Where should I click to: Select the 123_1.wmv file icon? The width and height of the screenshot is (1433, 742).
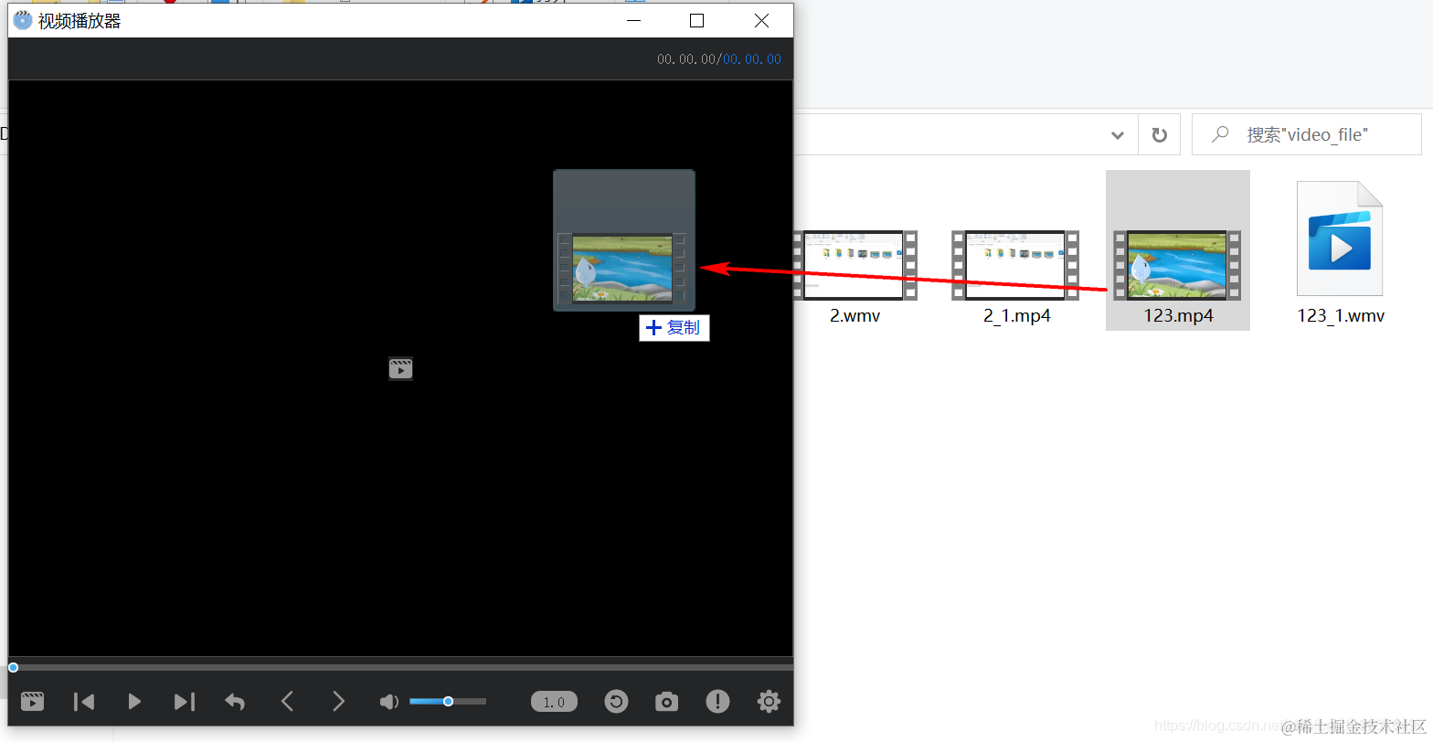click(x=1340, y=238)
